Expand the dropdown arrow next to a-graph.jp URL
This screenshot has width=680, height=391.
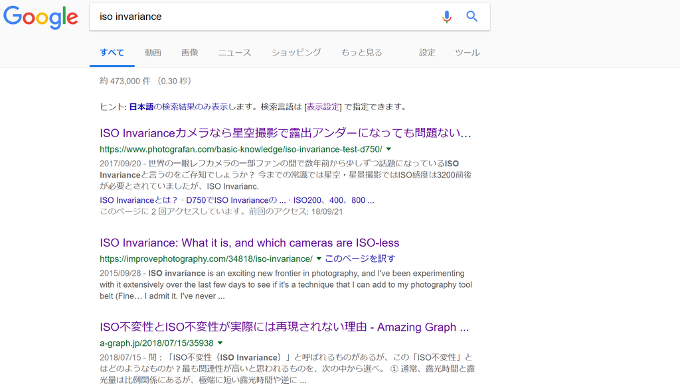click(220, 343)
